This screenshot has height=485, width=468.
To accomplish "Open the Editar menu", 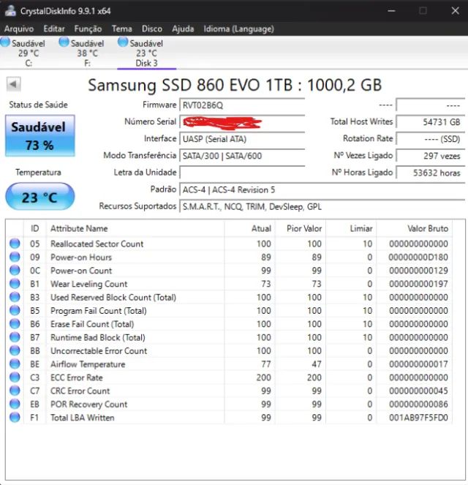I will 54,29.
